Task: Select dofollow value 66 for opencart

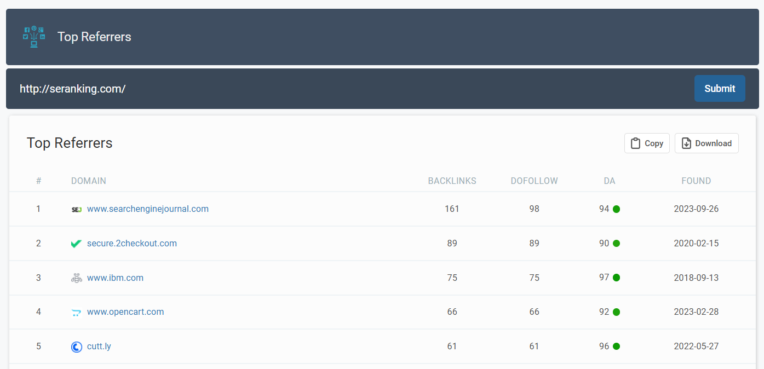Action: (535, 312)
